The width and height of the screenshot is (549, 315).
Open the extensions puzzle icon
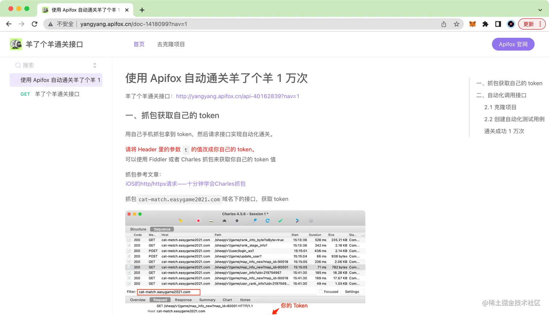point(485,24)
